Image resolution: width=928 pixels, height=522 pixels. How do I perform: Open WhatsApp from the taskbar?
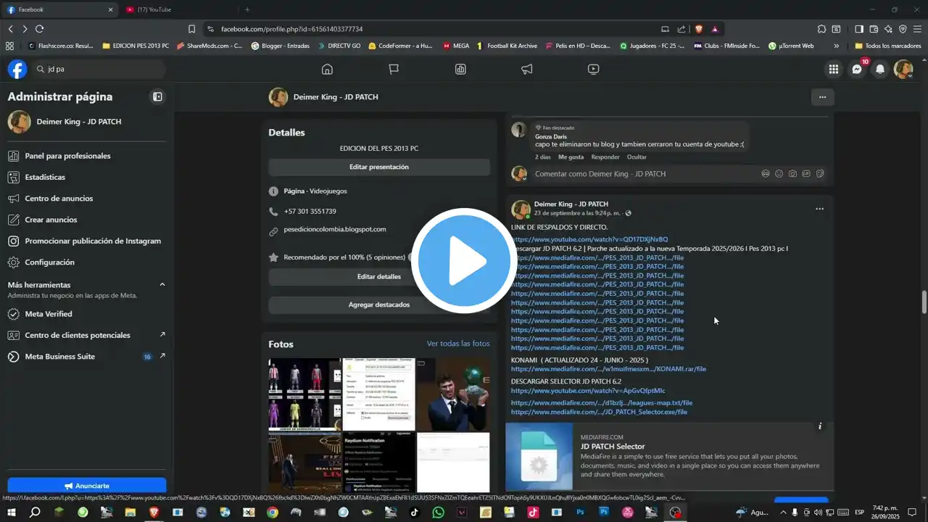tap(438, 512)
